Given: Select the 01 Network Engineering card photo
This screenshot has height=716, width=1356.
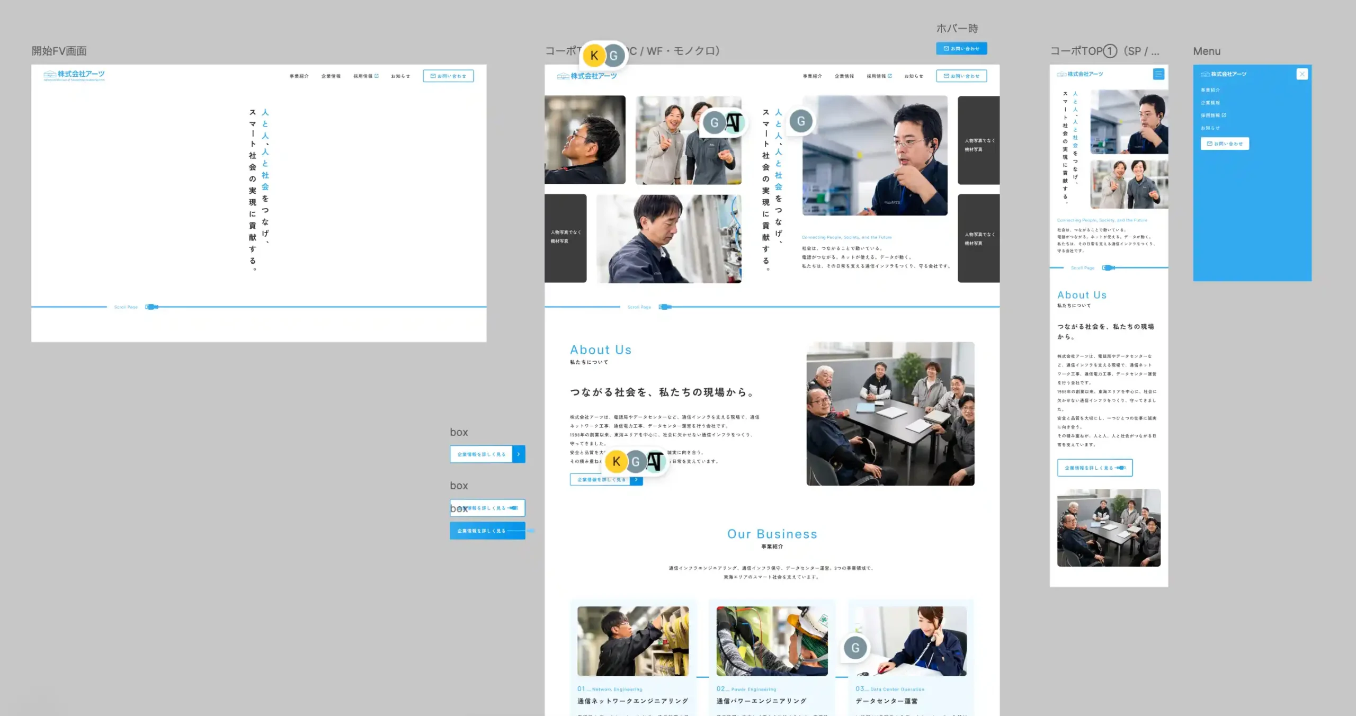Looking at the screenshot, I should (633, 641).
